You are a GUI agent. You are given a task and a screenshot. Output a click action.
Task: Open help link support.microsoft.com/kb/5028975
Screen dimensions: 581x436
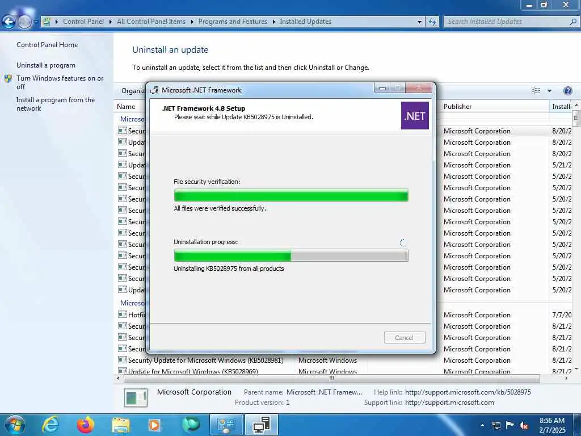pyautogui.click(x=468, y=392)
